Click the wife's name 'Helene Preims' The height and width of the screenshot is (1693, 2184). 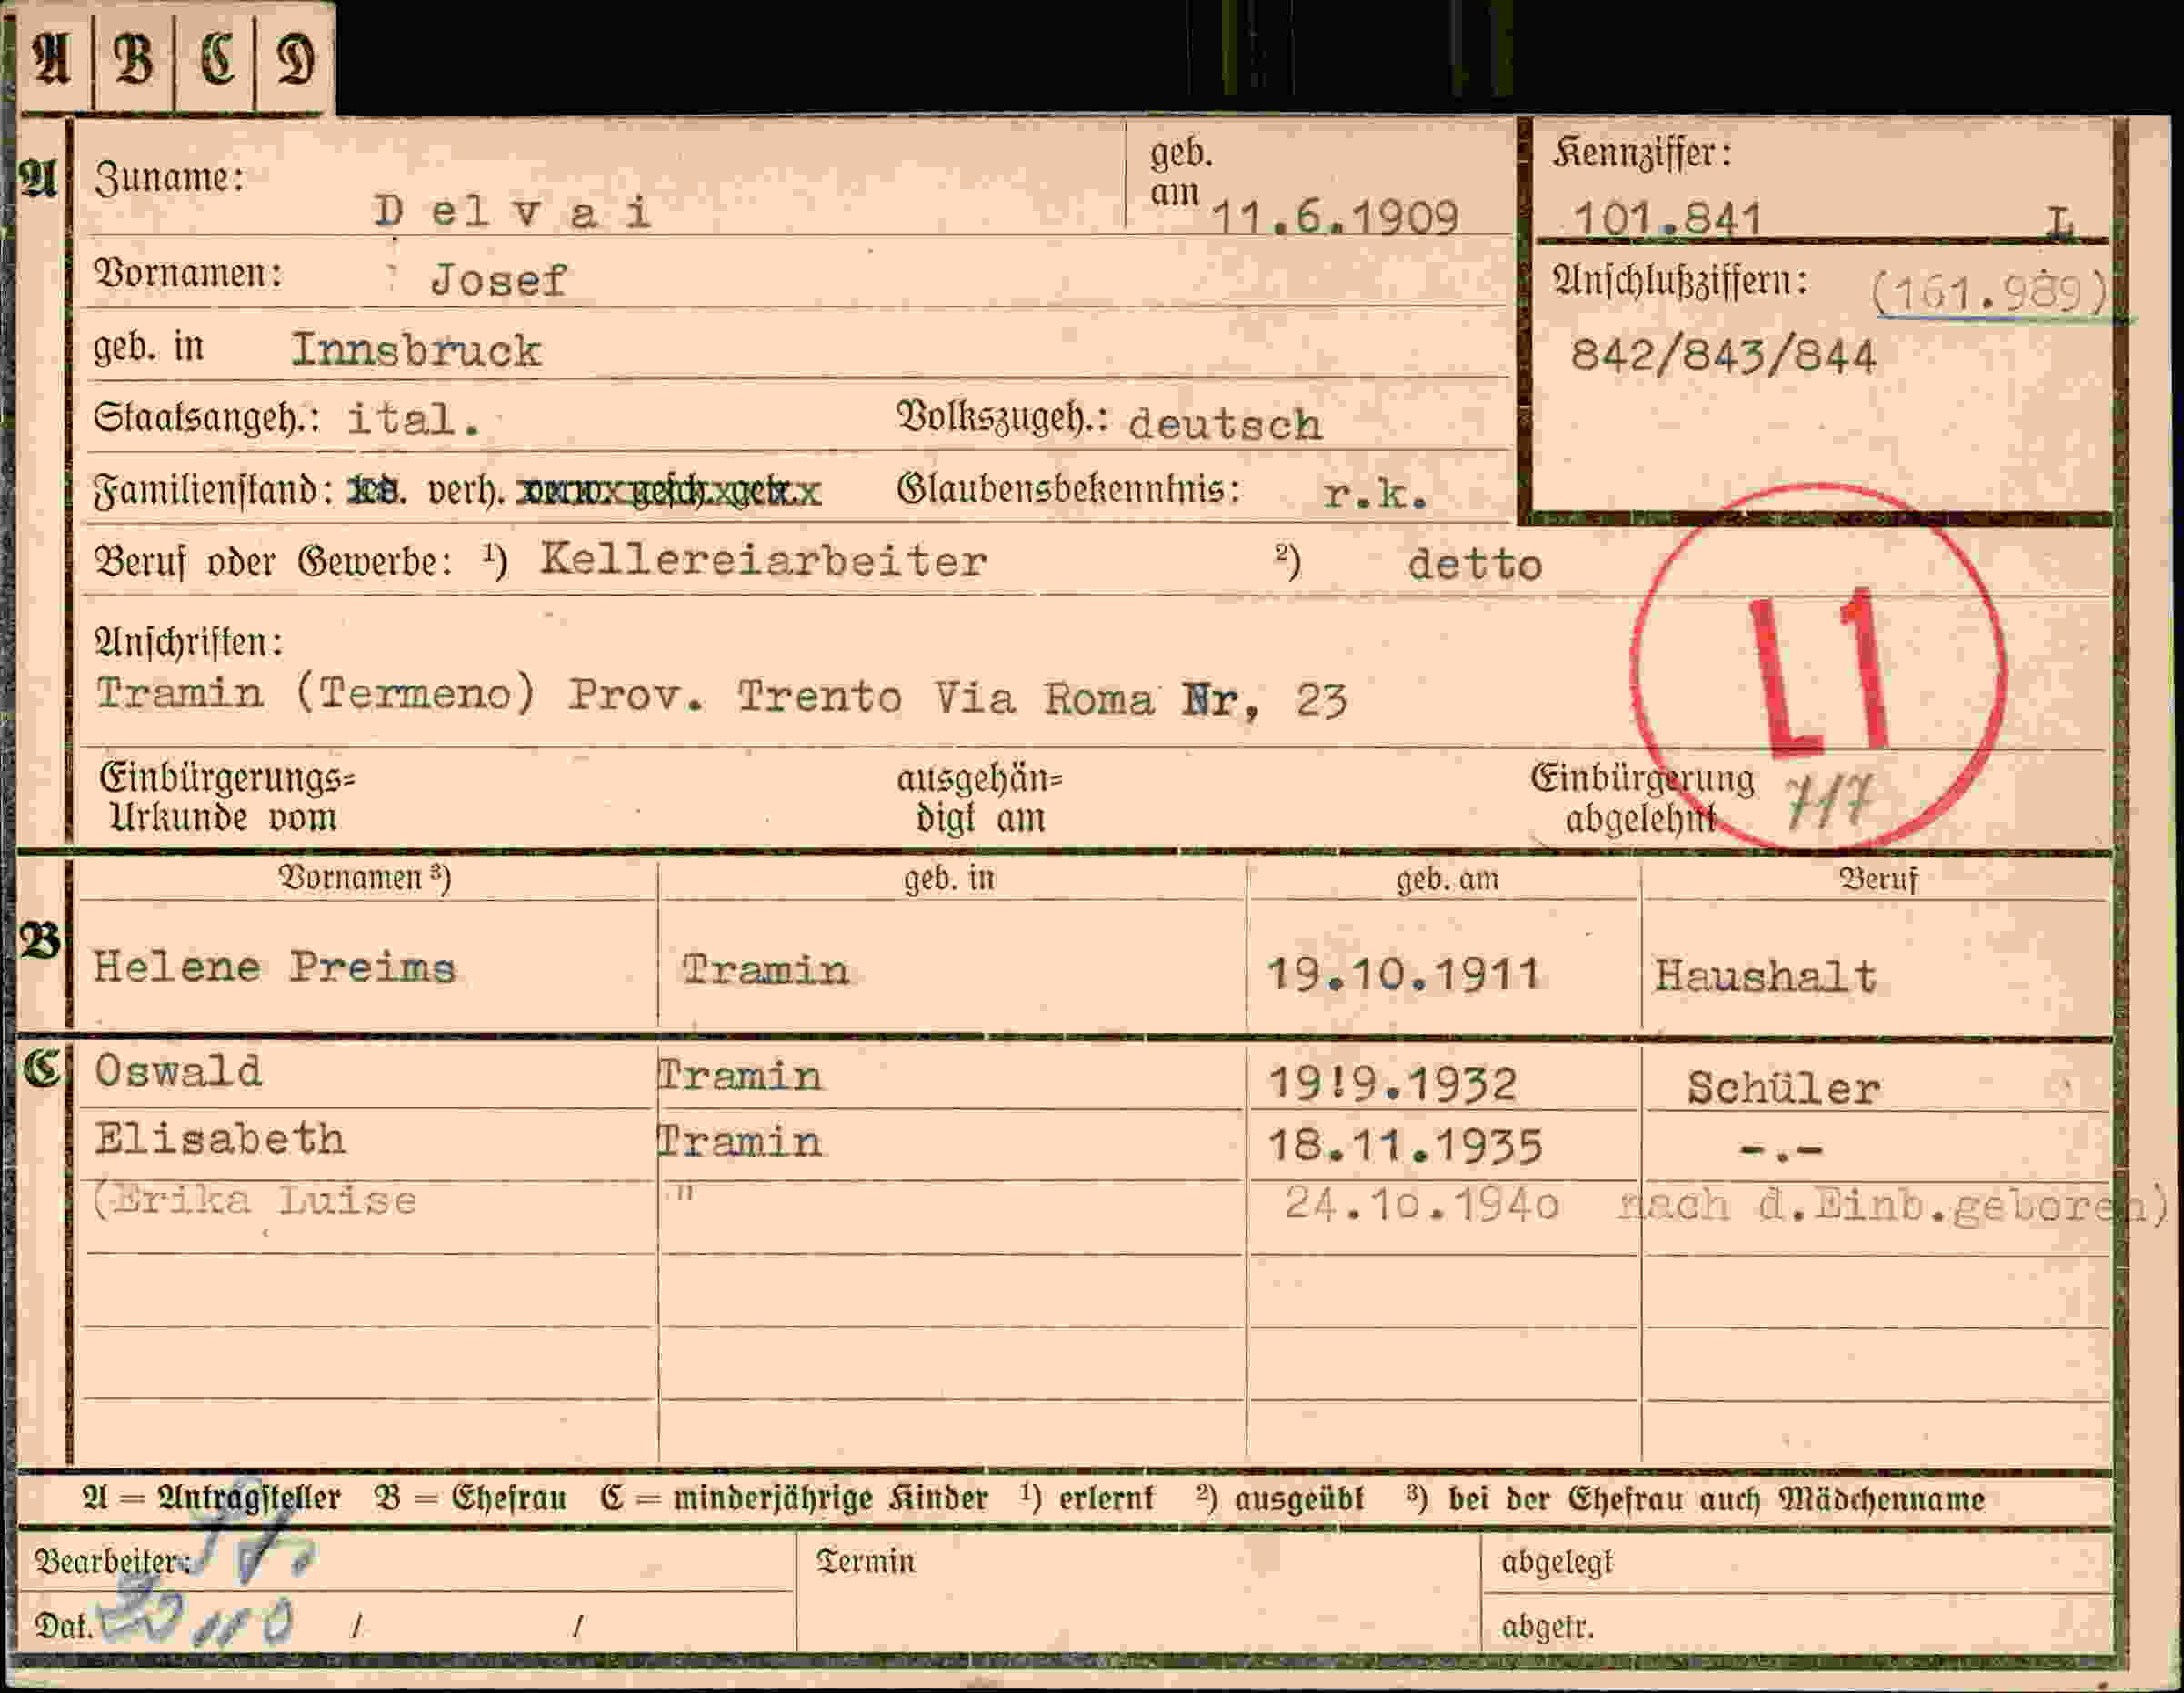274,967
